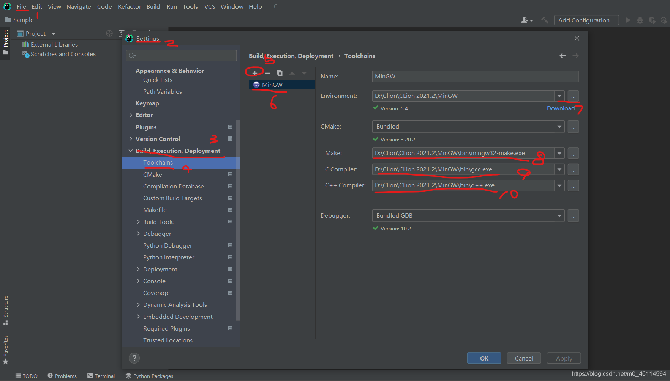The width and height of the screenshot is (670, 381).
Task: Open the File menu
Action: [x=21, y=6]
